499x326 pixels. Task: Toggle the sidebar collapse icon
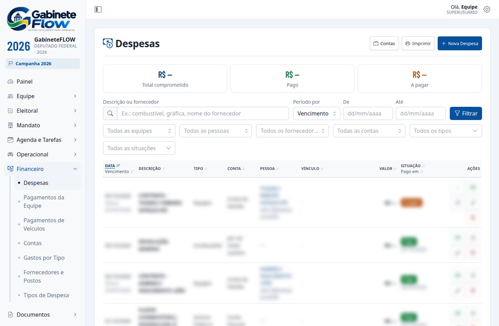pos(98,9)
